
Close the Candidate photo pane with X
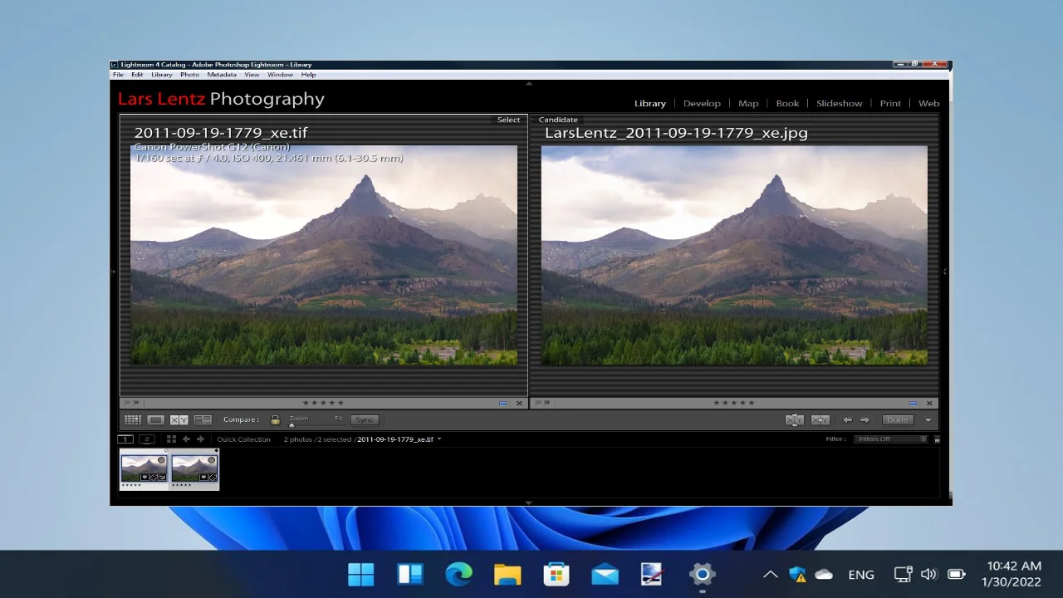929,403
